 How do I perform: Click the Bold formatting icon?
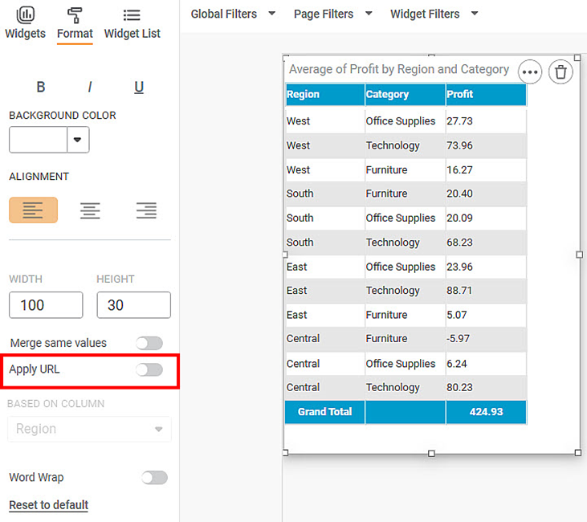[41, 88]
